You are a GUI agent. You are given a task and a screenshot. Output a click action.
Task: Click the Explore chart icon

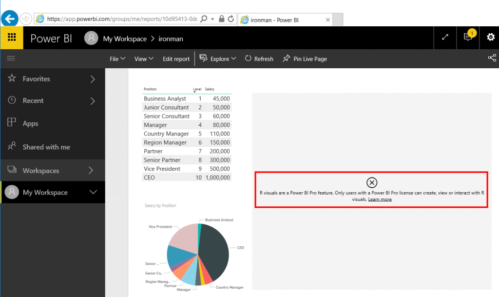point(203,58)
